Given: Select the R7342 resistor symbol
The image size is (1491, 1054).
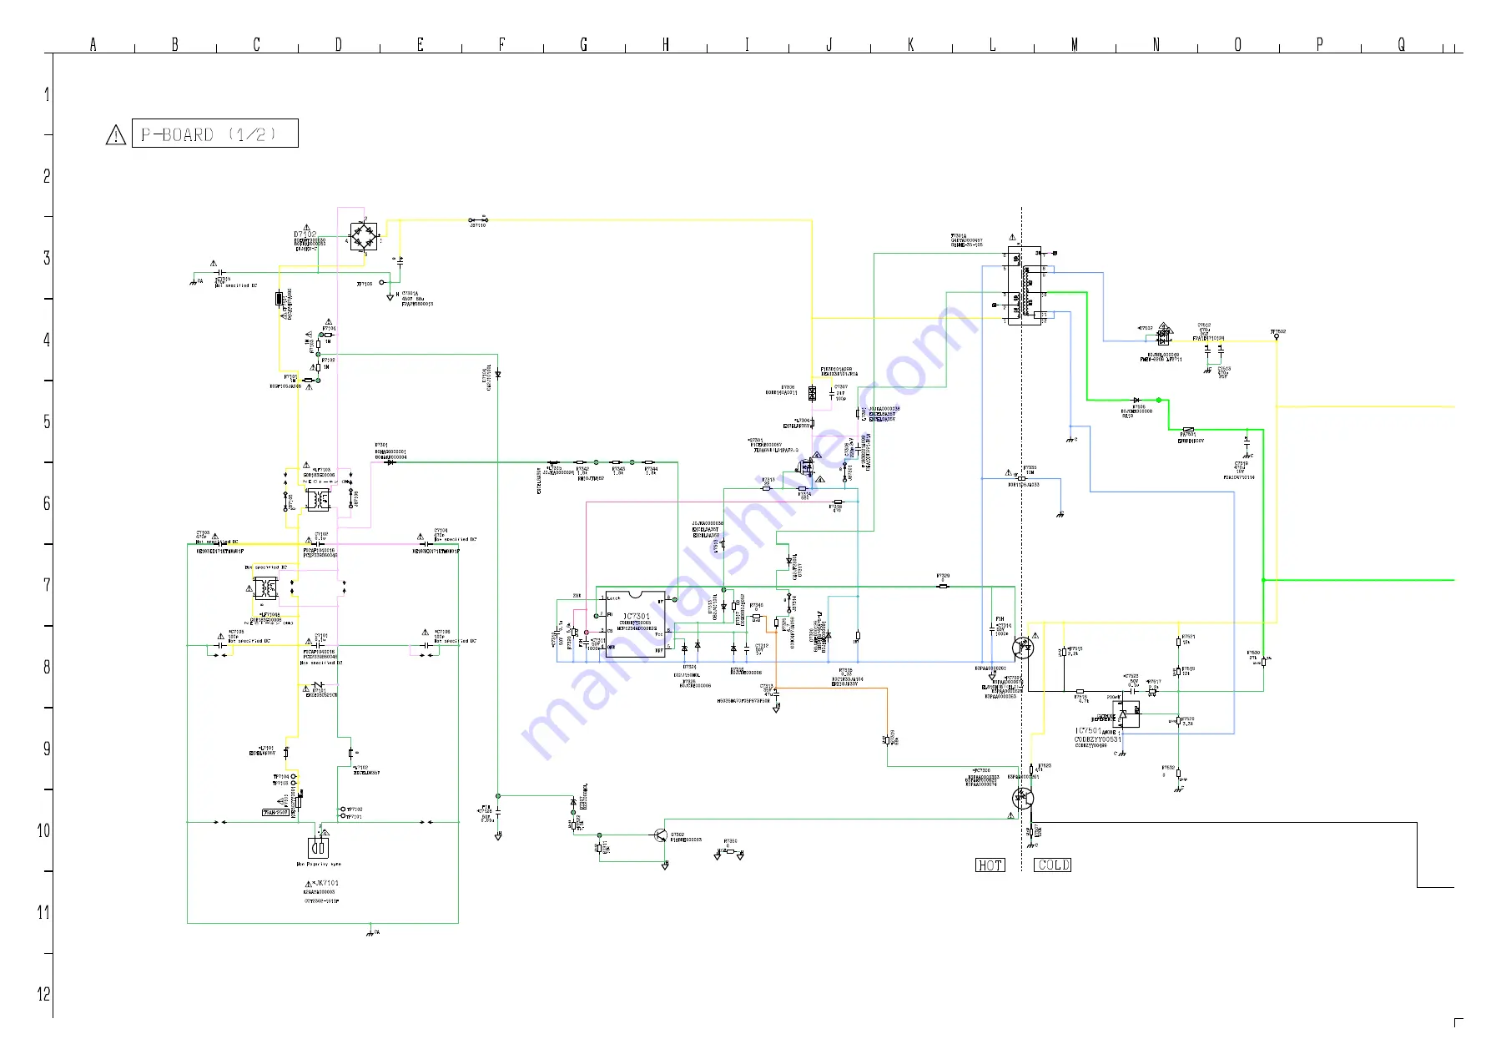Looking at the screenshot, I should (582, 461).
